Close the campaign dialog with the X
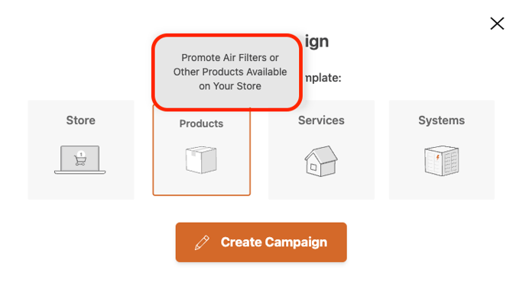This screenshot has width=526, height=292. (x=497, y=24)
